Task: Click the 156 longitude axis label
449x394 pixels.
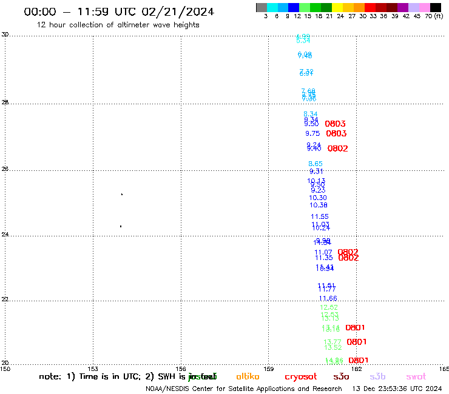Action: pos(181,369)
